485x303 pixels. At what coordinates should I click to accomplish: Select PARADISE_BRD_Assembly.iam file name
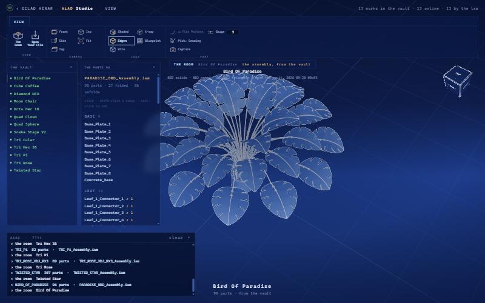pyautogui.click(x=117, y=78)
